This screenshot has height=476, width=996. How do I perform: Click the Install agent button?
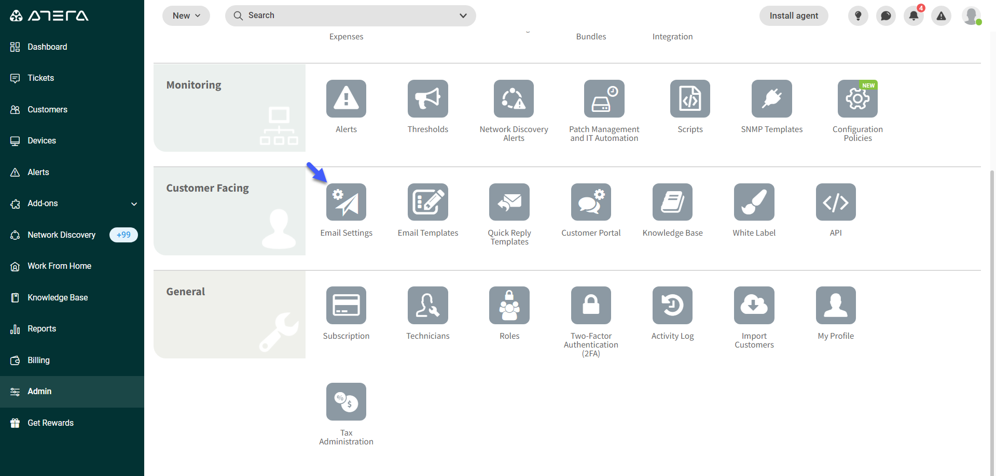[794, 16]
